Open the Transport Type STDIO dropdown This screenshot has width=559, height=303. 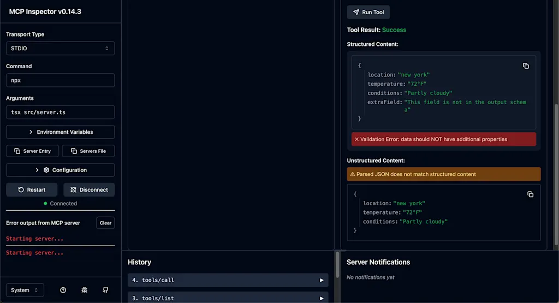pyautogui.click(x=60, y=49)
